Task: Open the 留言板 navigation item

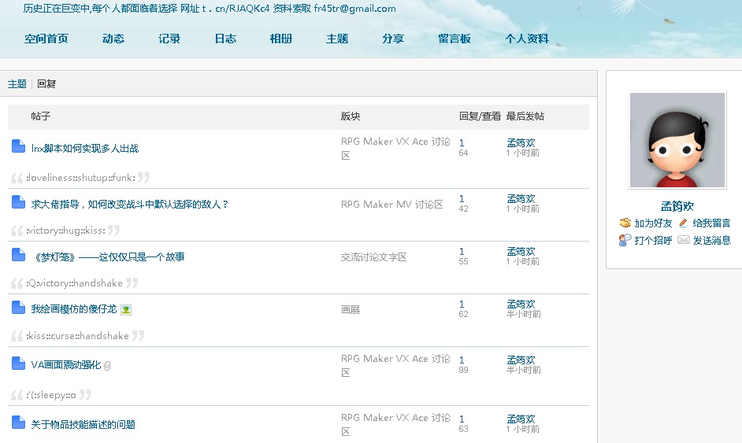Action: coord(454,39)
